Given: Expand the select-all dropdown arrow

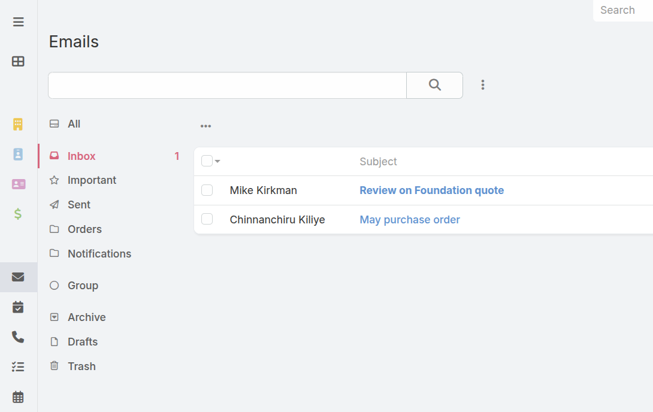Looking at the screenshot, I should coord(217,161).
